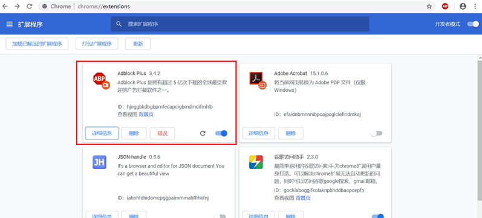Image resolution: width=482 pixels, height=218 pixels.
Task: Click the 谷歌访问助手 logo icon
Action: click(x=256, y=162)
